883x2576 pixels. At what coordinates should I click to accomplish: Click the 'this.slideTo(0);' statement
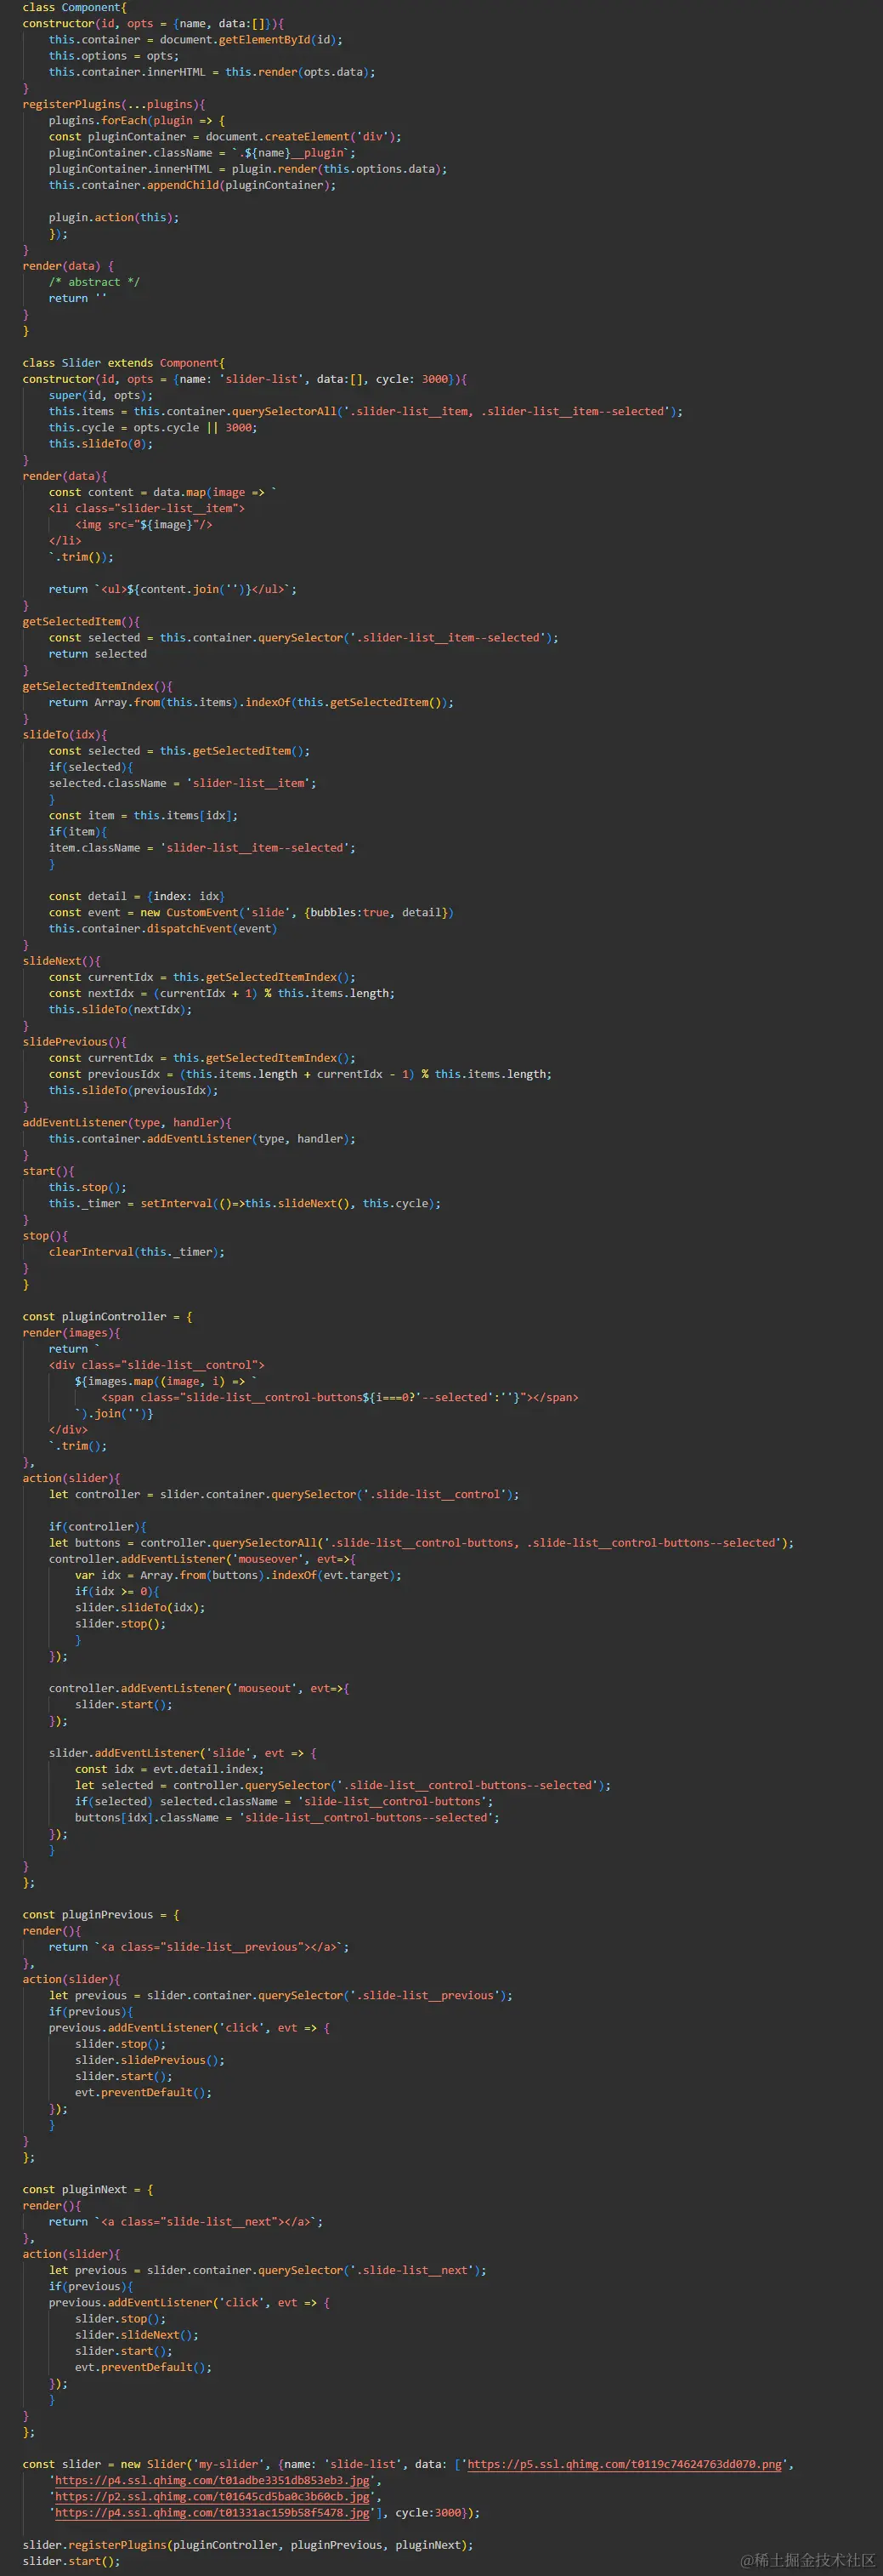tap(101, 443)
